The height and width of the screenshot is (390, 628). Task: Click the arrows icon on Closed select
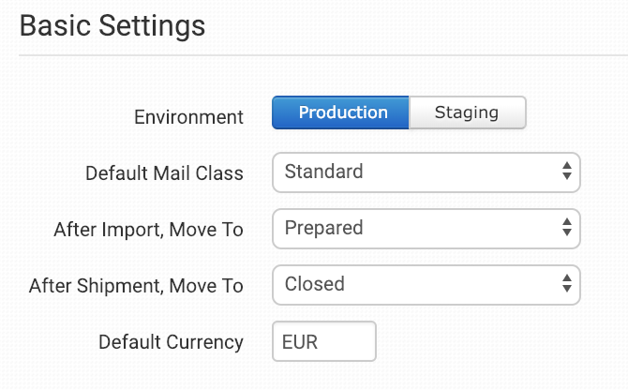[566, 284]
